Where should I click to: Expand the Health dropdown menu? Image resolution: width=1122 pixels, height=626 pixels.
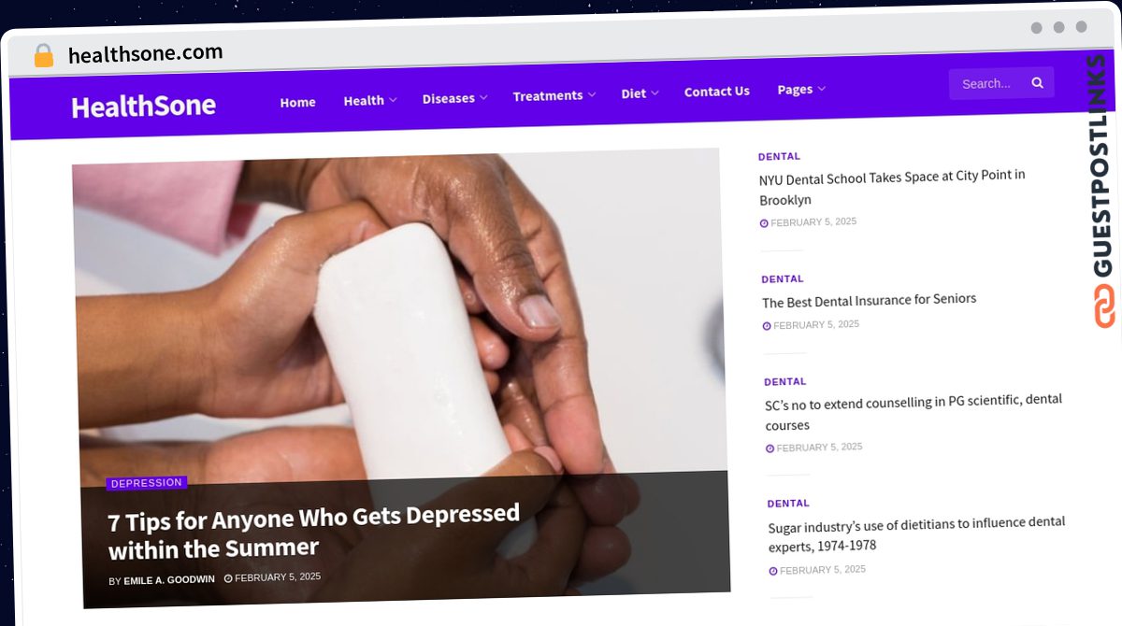[x=369, y=100]
